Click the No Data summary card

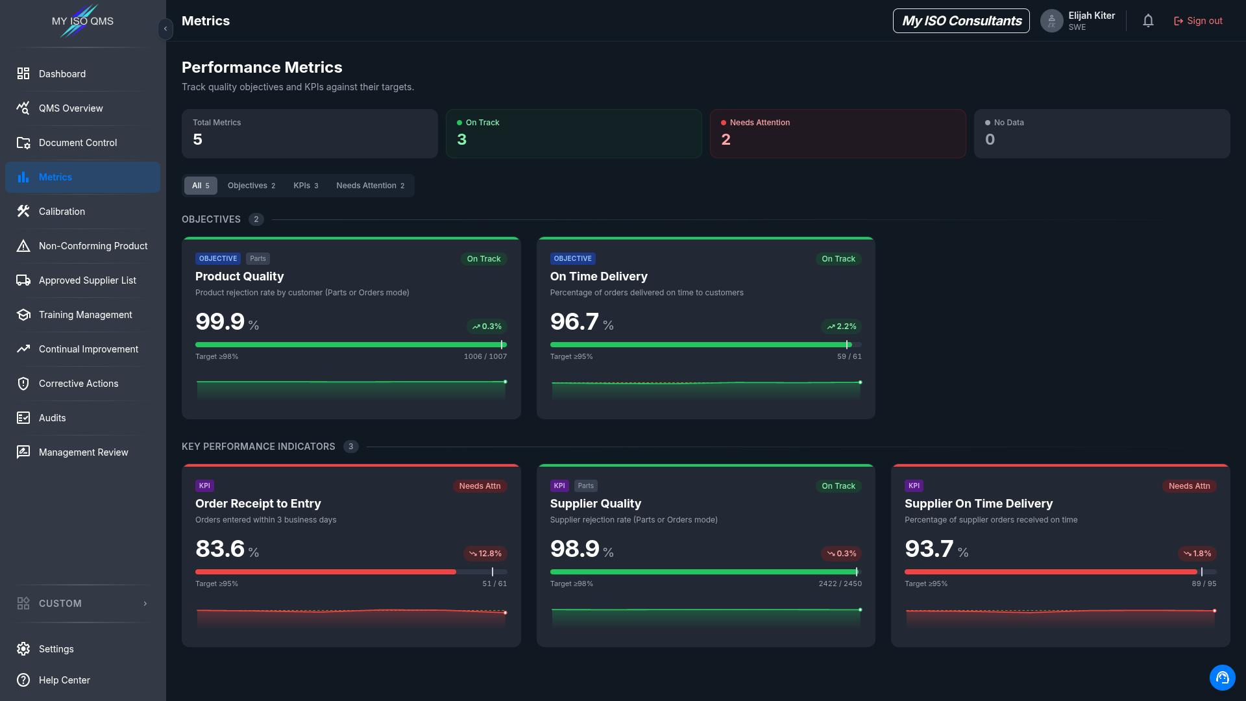1102,134
